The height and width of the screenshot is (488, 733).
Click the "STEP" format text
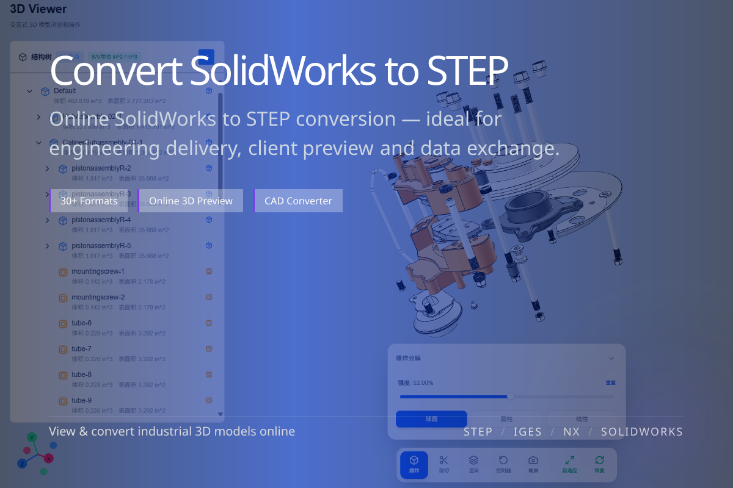[478, 431]
